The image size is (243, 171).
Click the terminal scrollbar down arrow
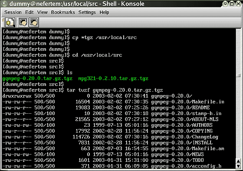click(x=238, y=166)
